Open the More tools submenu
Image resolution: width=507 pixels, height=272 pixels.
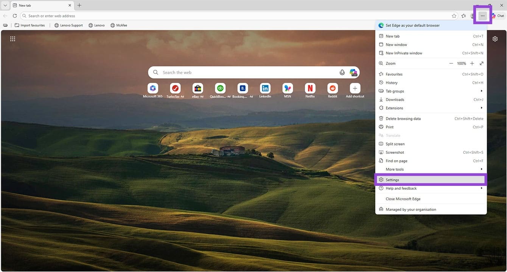pos(395,169)
